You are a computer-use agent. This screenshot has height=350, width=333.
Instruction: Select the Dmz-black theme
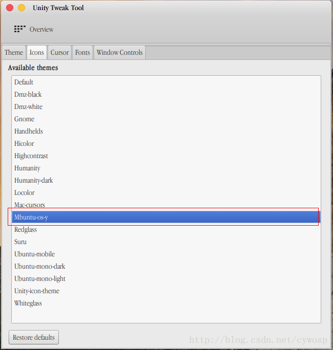coord(166,95)
